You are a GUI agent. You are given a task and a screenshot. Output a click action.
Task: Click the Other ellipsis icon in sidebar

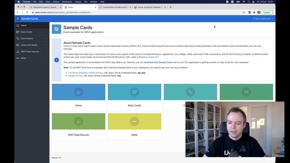click(x=18, y=58)
